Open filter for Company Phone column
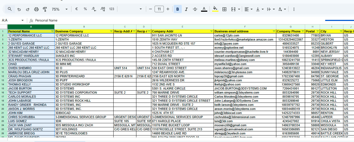 (x=303, y=32)
